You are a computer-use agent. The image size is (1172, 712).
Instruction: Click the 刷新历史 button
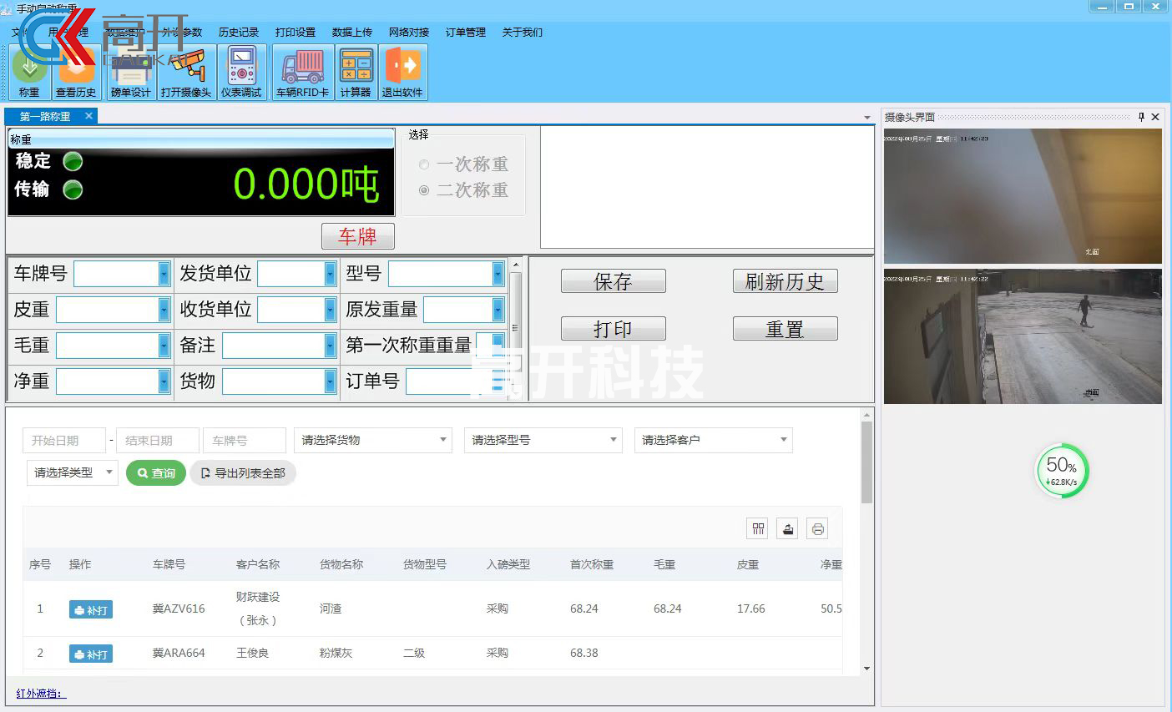(785, 281)
